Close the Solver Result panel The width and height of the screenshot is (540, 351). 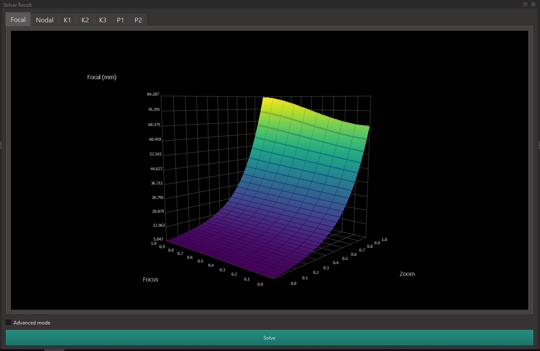pyautogui.click(x=533, y=4)
